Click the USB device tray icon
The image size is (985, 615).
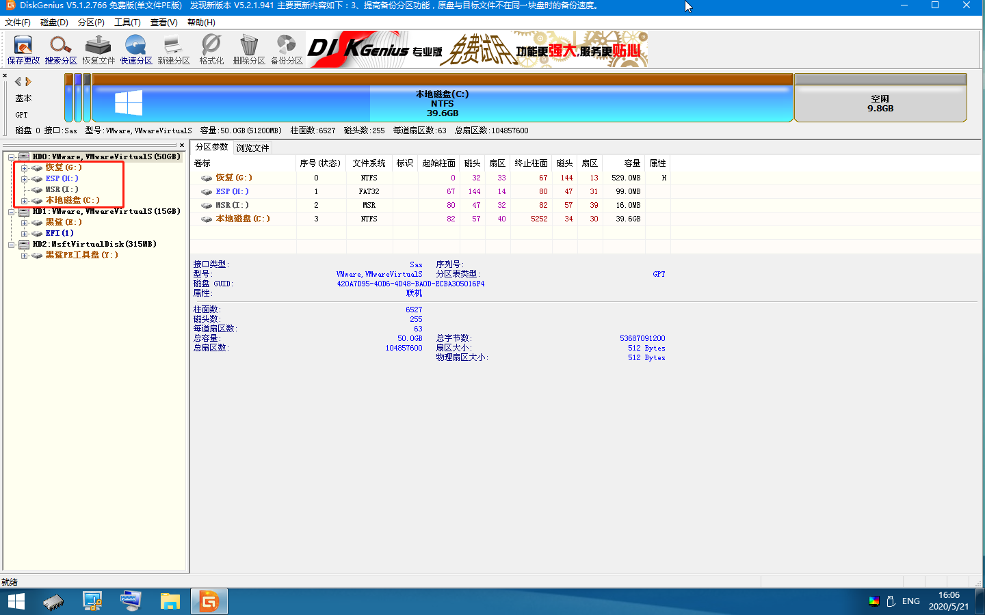(891, 601)
